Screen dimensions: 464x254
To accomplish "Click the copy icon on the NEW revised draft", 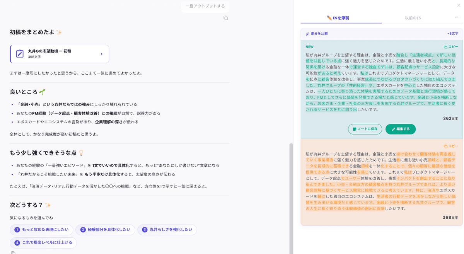I will click(x=446, y=47).
